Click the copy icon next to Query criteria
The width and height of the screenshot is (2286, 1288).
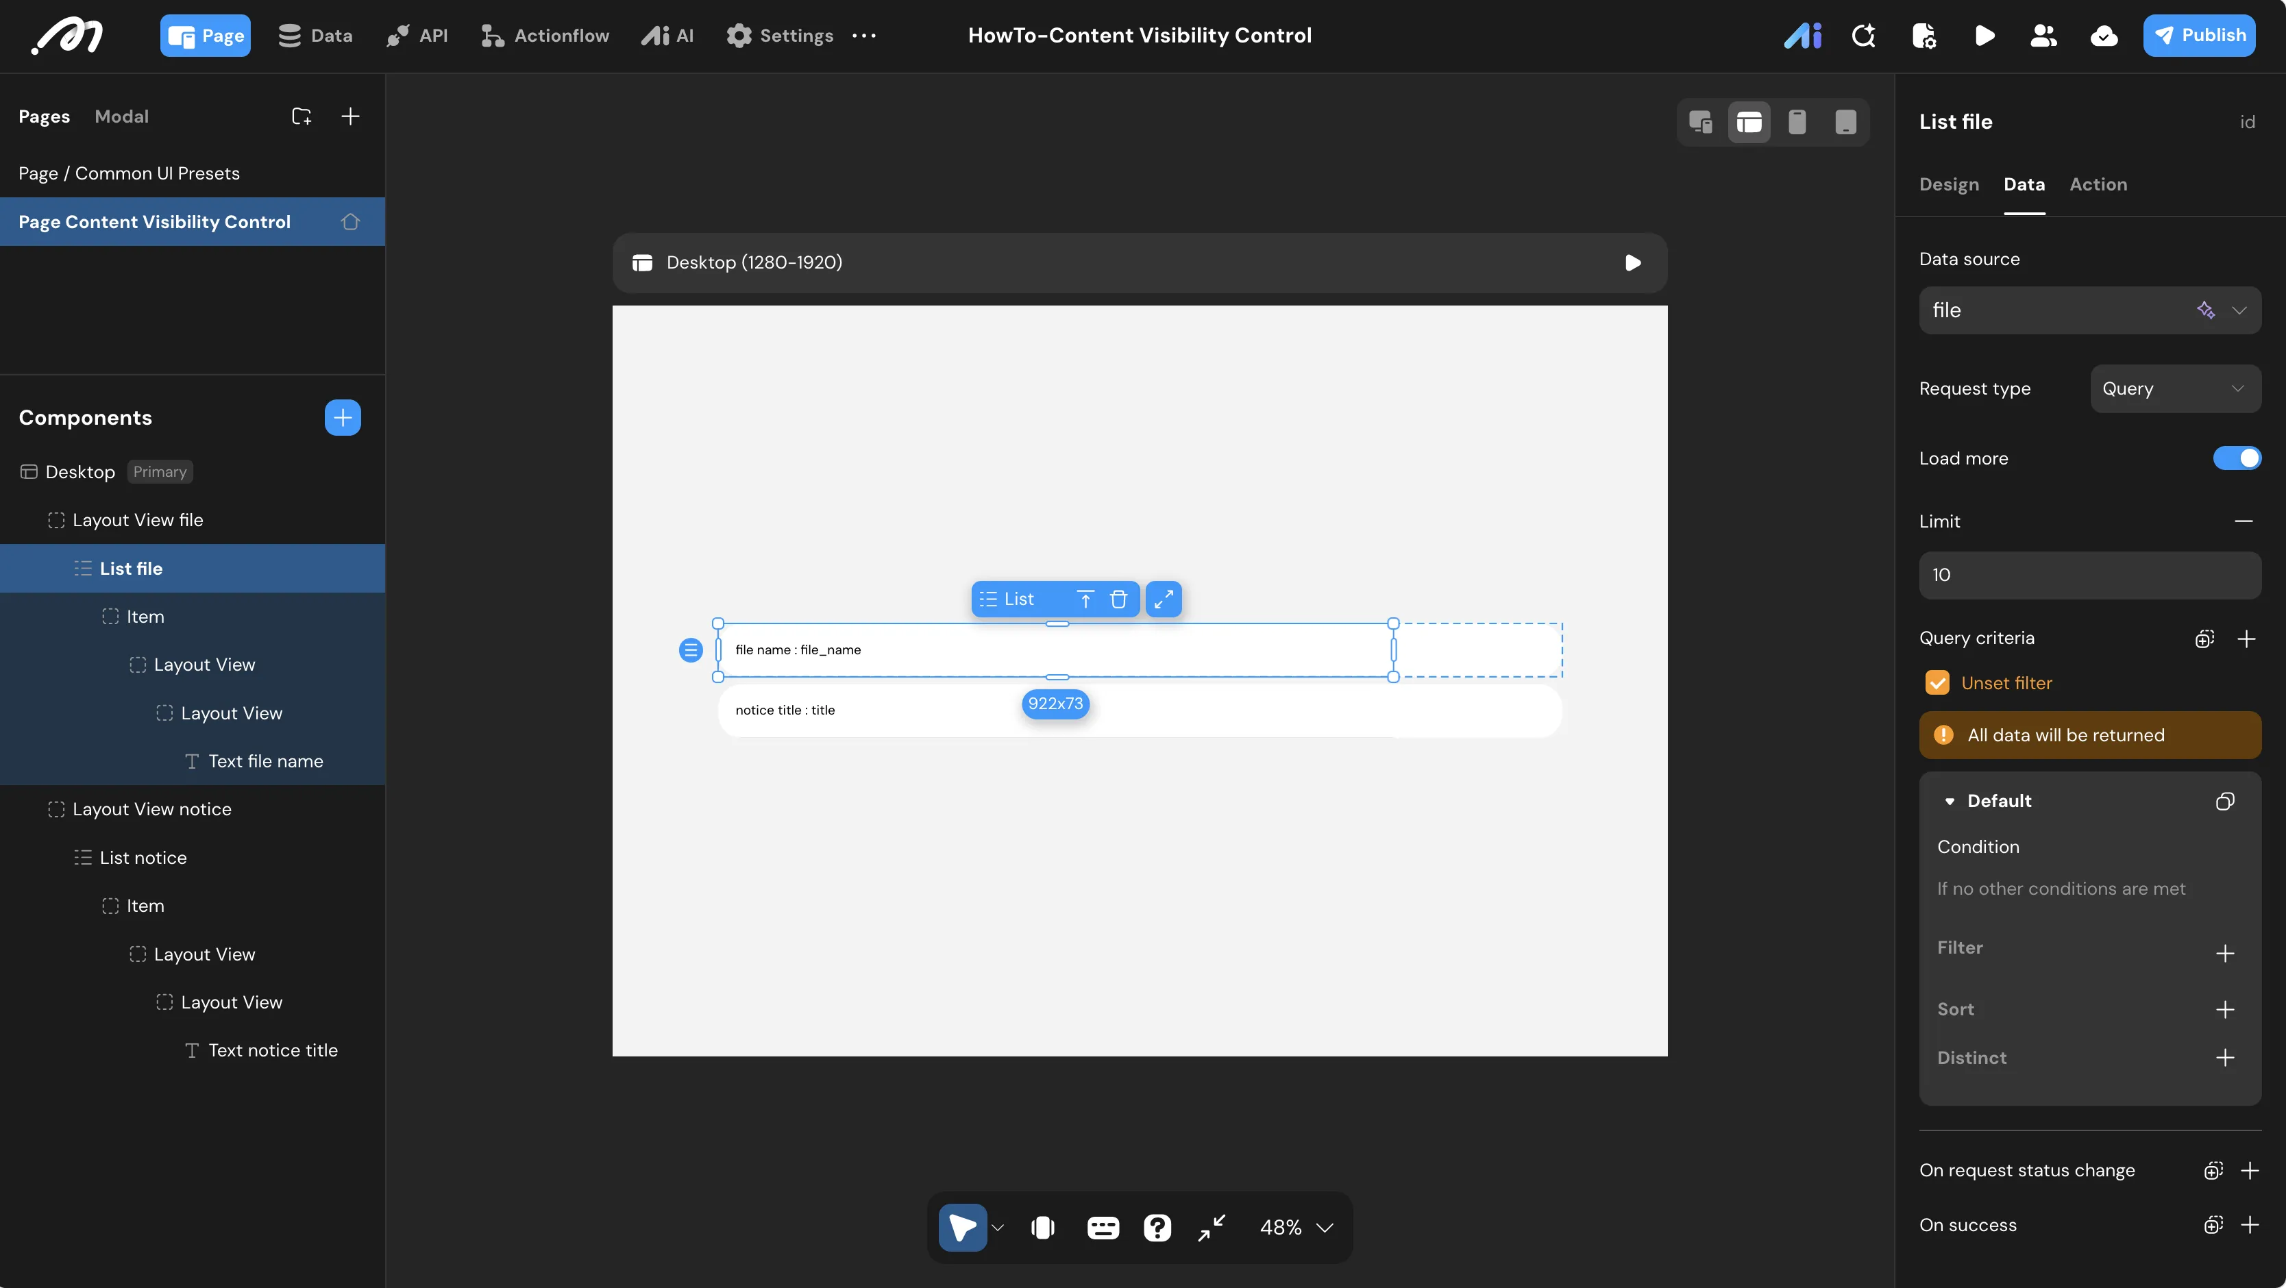coord(2205,639)
